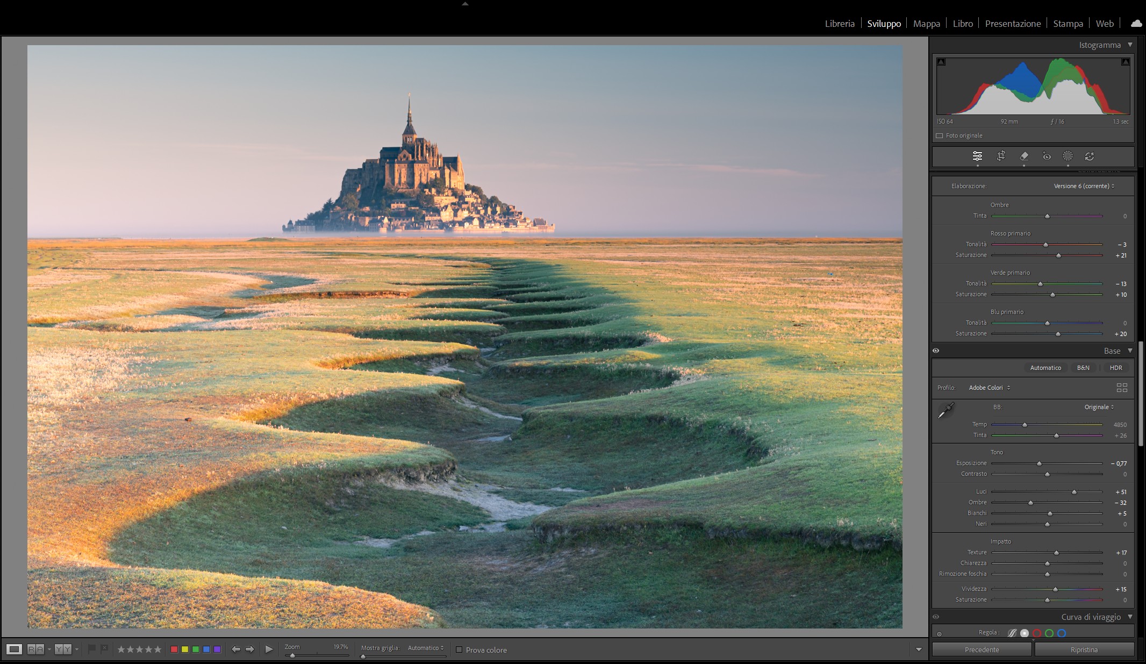Flag the photo as picked
Viewport: 1146px width, 664px height.
pyautogui.click(x=92, y=649)
